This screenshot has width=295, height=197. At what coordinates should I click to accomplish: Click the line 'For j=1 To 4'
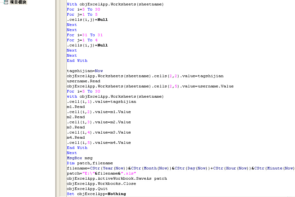click(x=82, y=40)
